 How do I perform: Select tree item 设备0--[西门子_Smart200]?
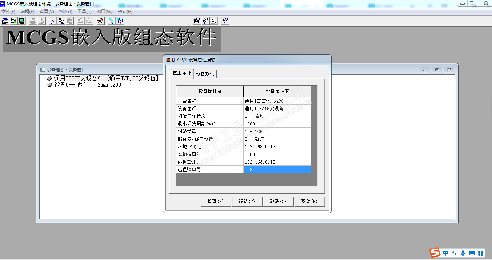click(89, 84)
